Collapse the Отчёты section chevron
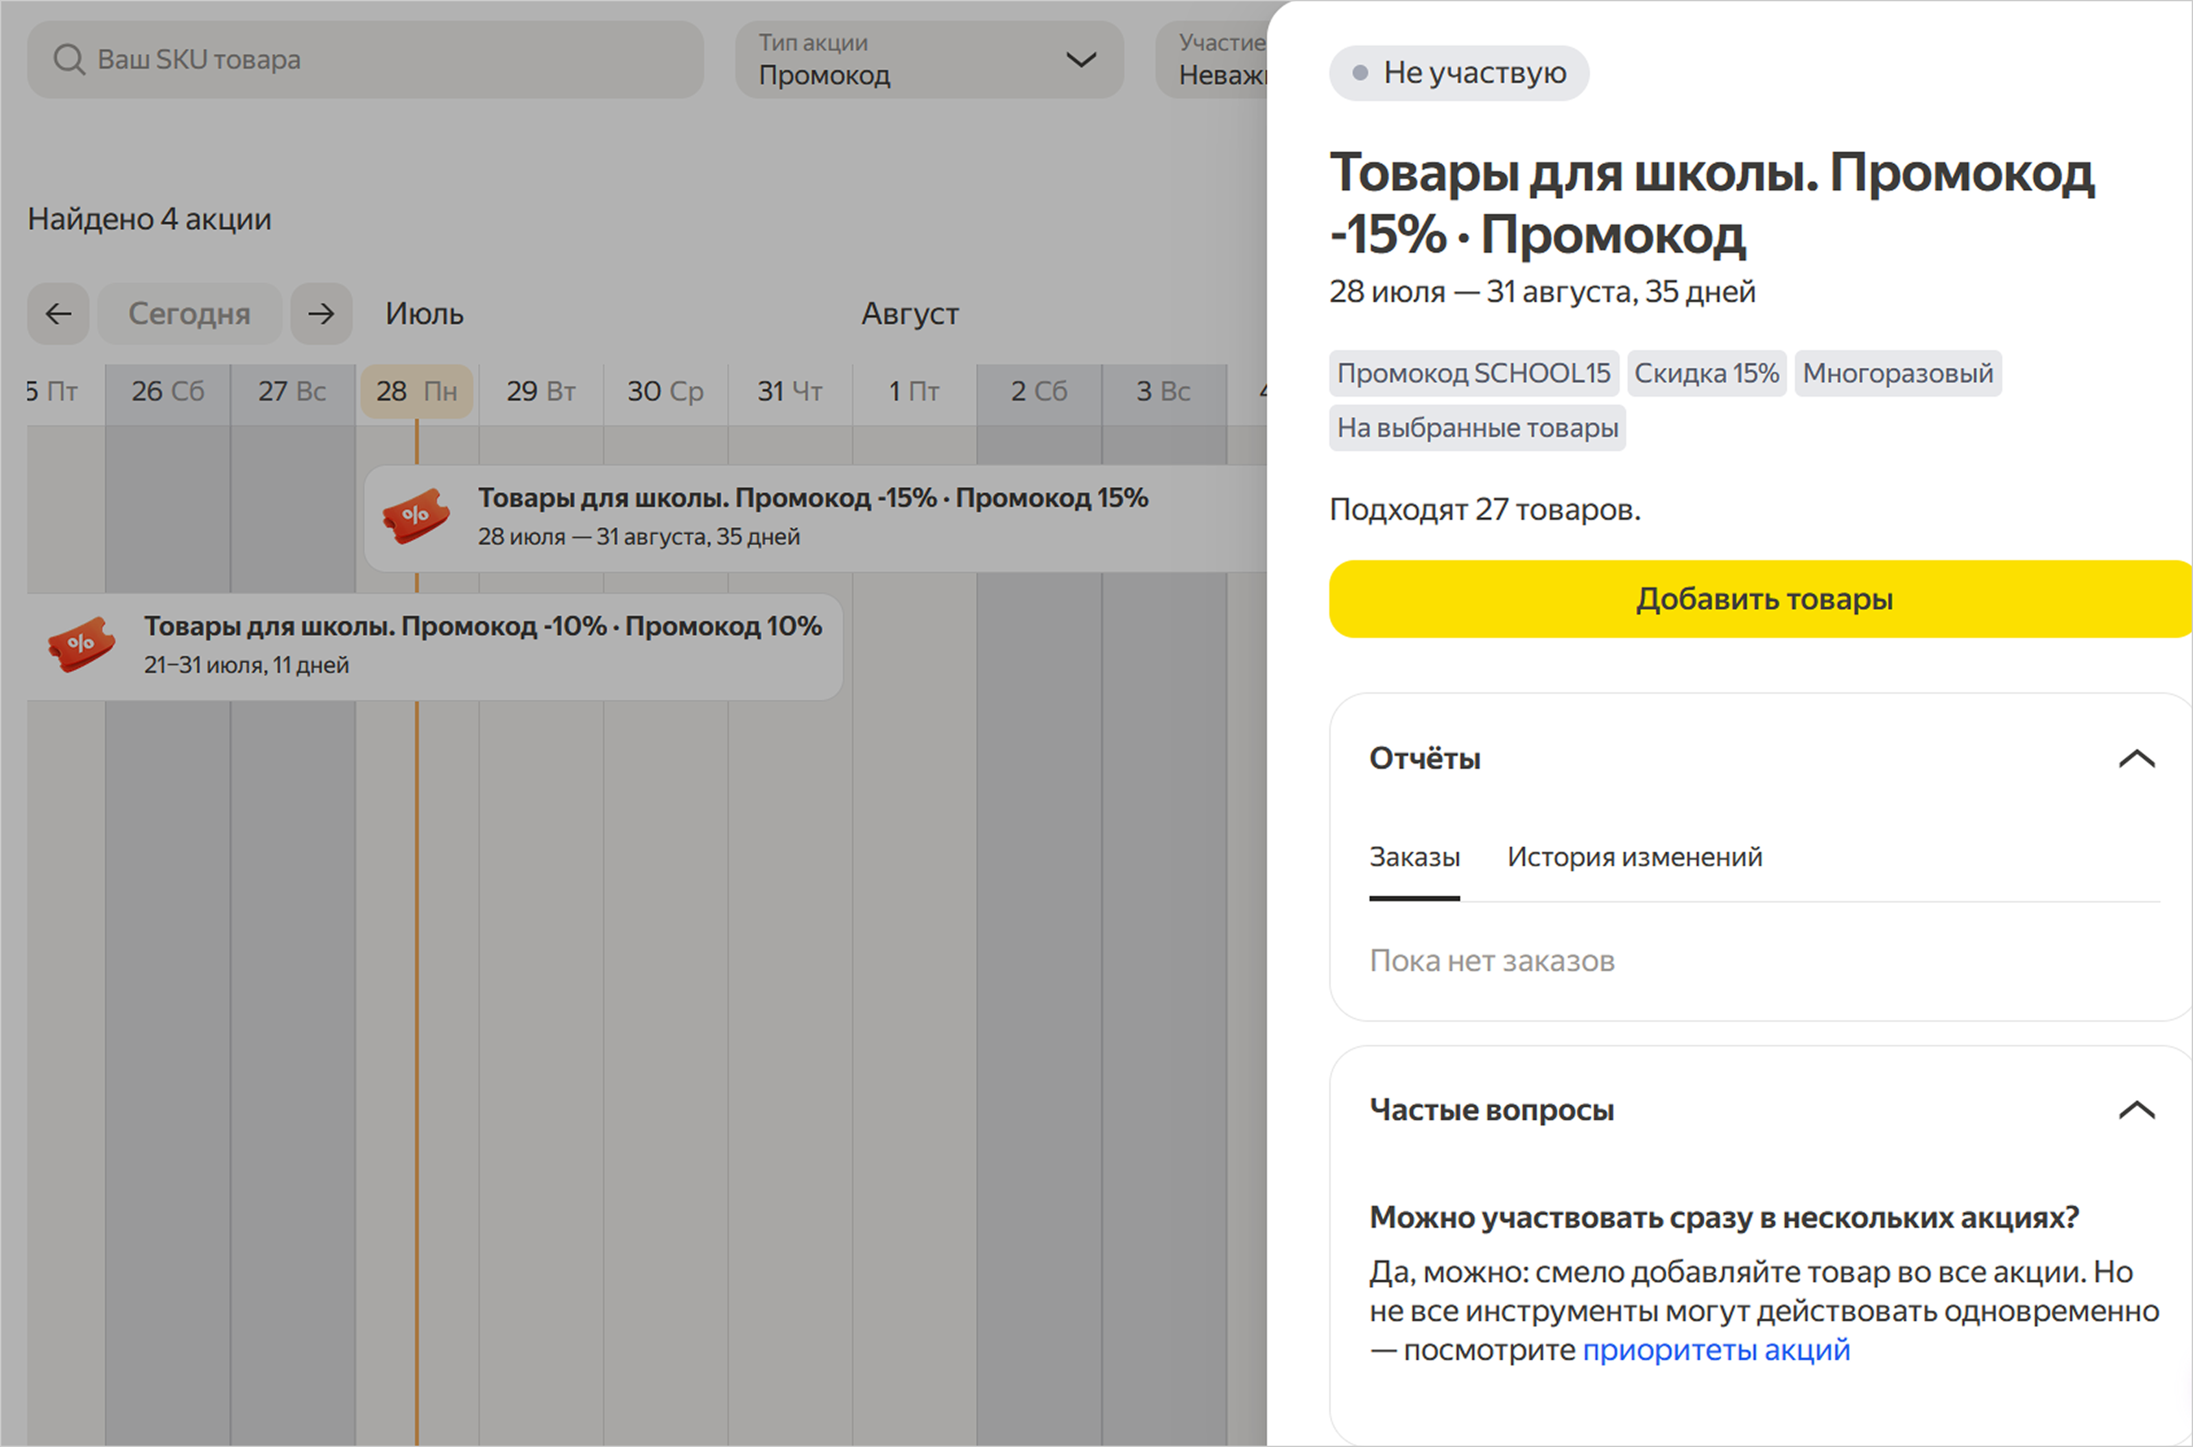Image resolution: width=2193 pixels, height=1447 pixels. 2136,759
